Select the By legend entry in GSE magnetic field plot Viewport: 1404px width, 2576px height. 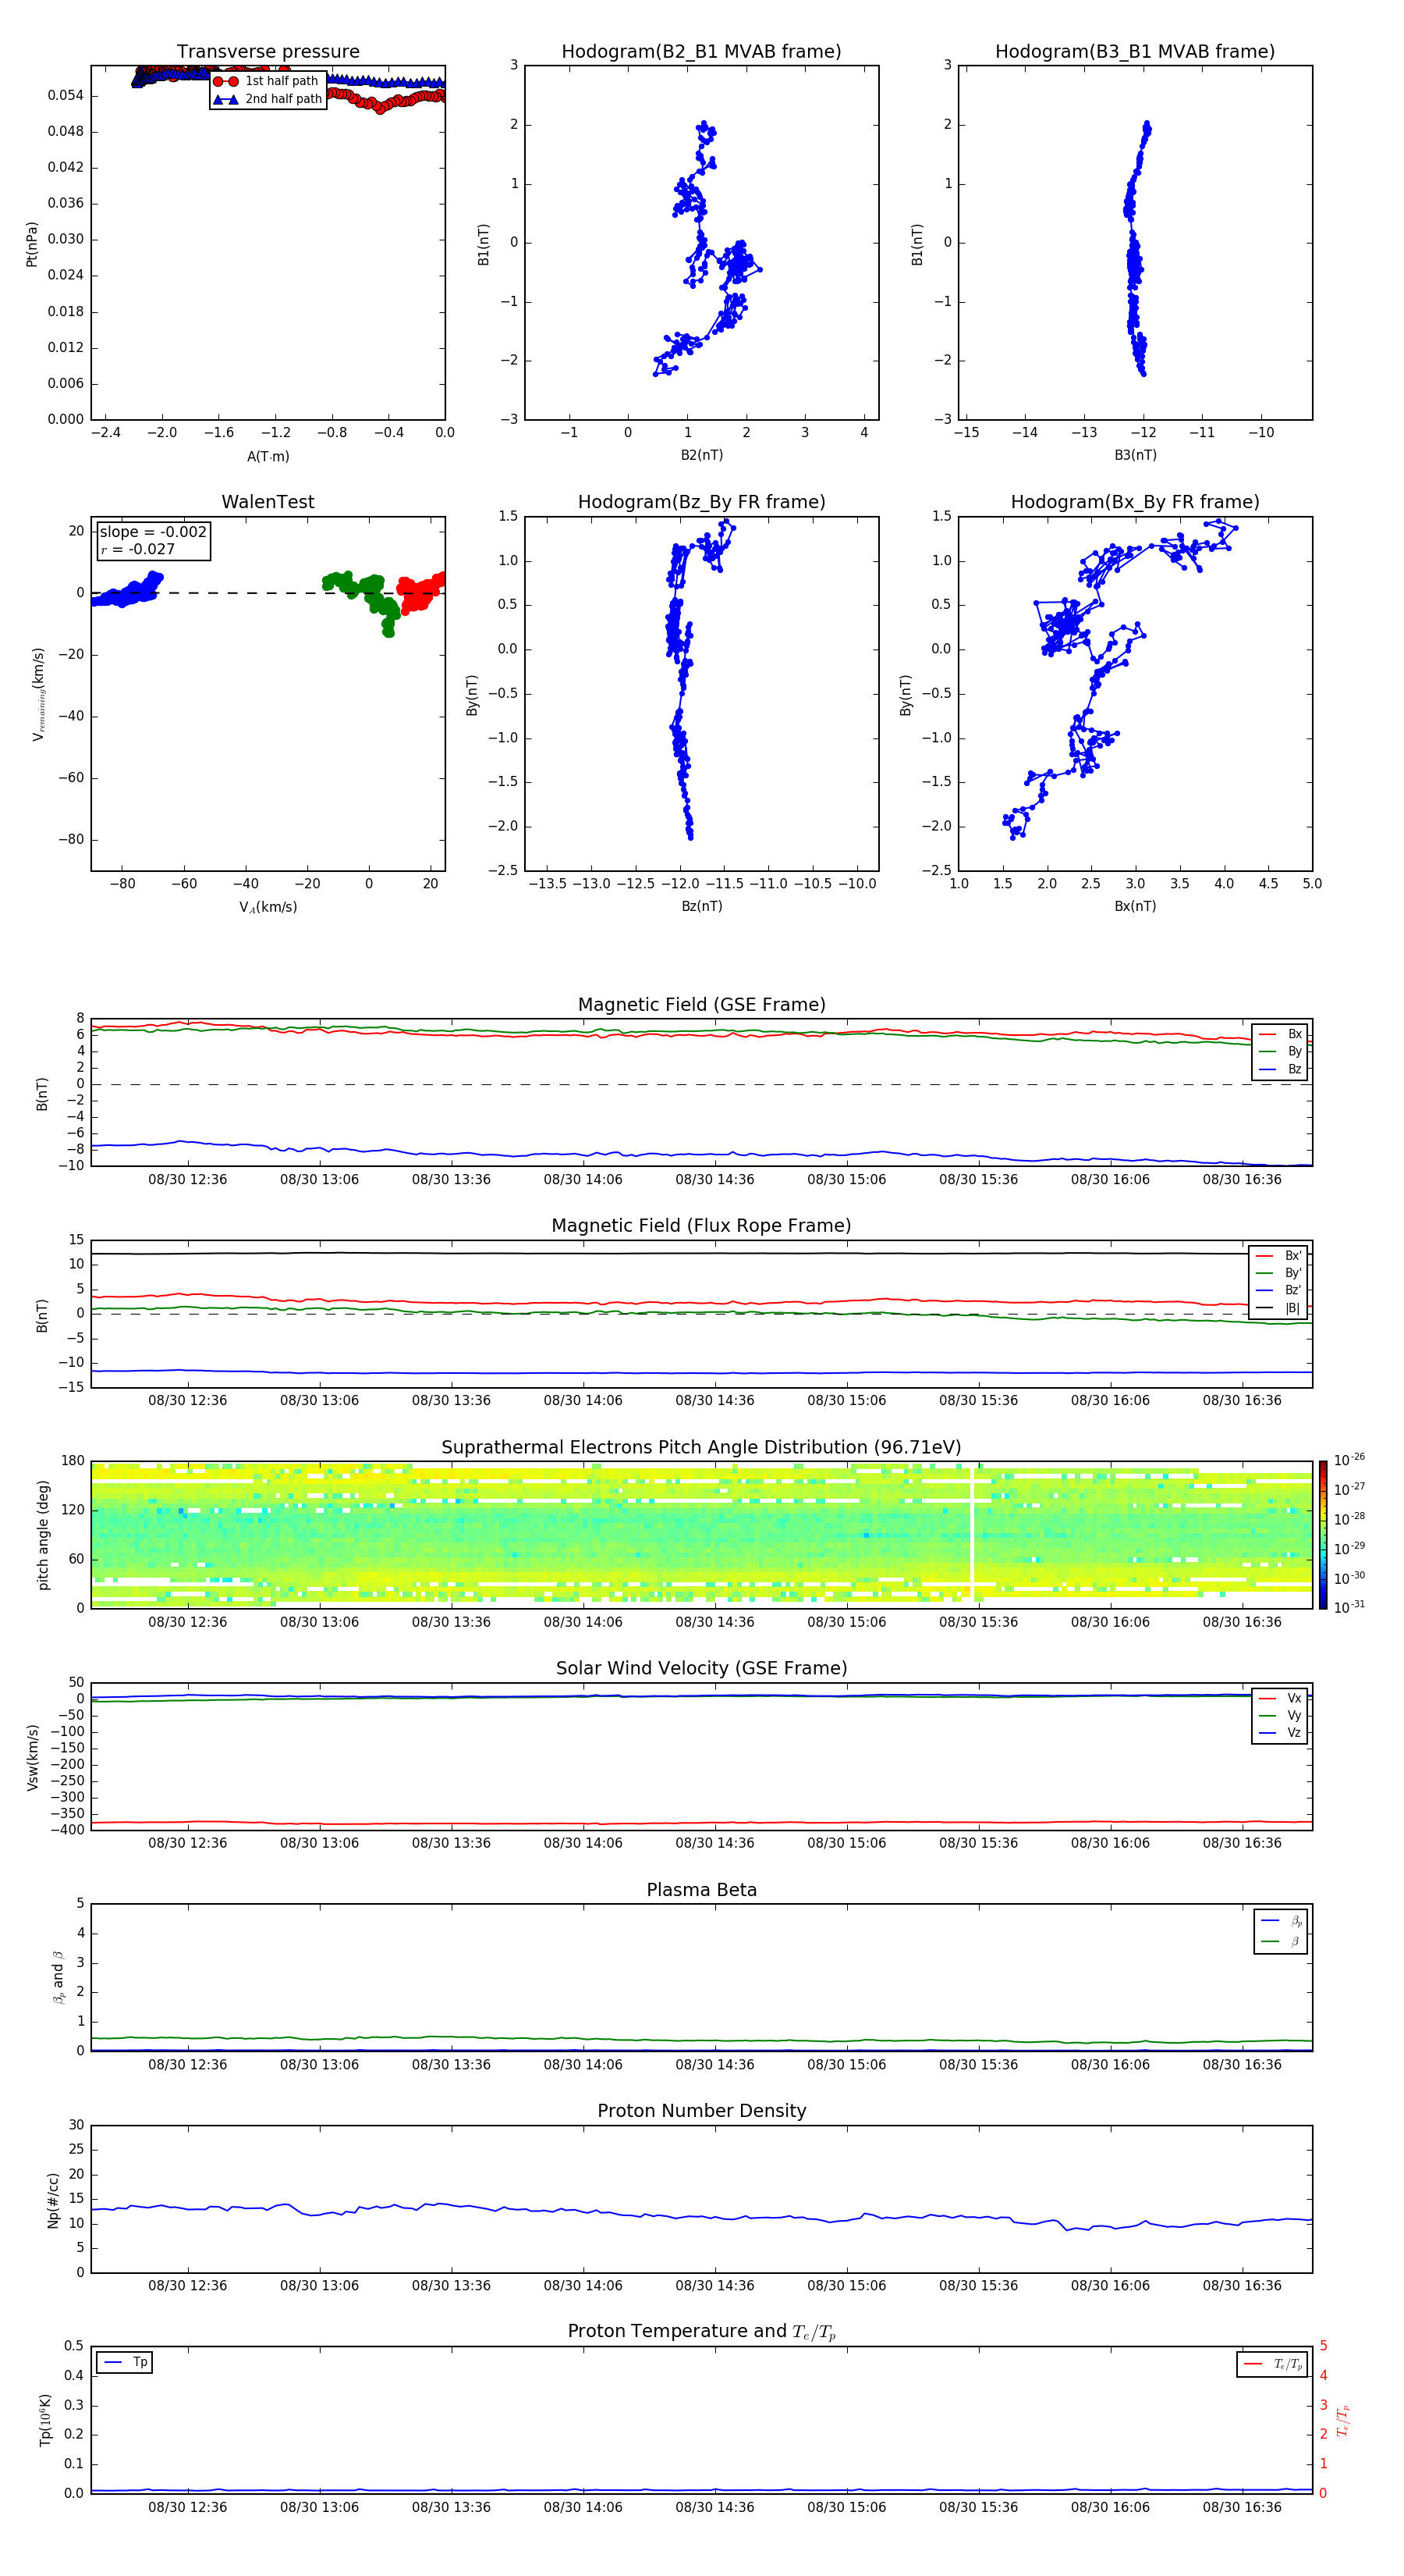tap(1280, 1052)
